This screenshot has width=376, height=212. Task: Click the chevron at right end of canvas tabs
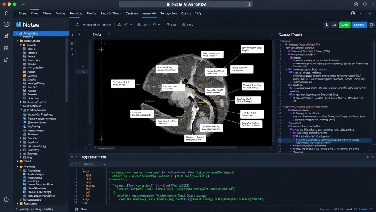[x=272, y=35]
